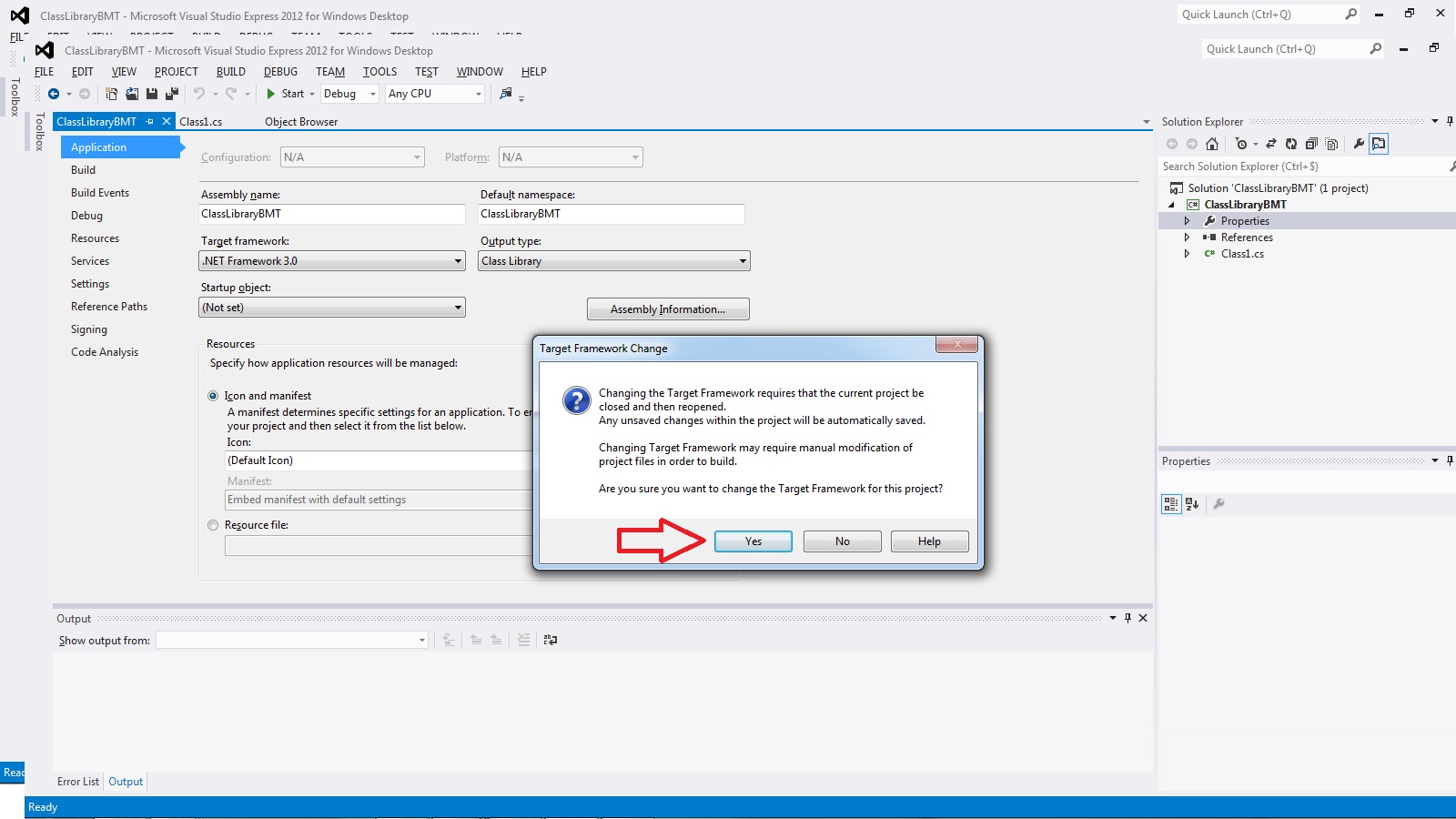Image resolution: width=1456 pixels, height=819 pixels.
Task: Click the Clear All icon in Output toolbar
Action: tap(523, 640)
